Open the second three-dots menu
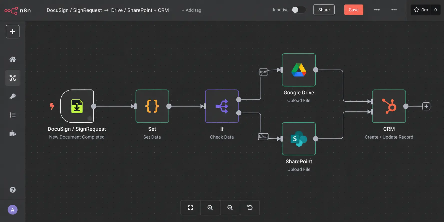The height and width of the screenshot is (222, 444). tap(394, 10)
